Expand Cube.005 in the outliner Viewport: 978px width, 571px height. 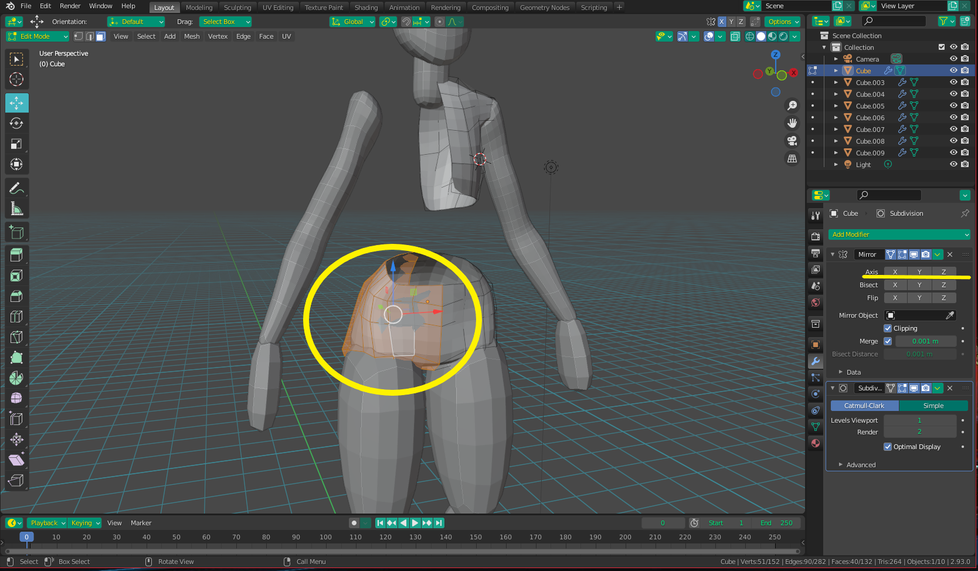pyautogui.click(x=836, y=106)
